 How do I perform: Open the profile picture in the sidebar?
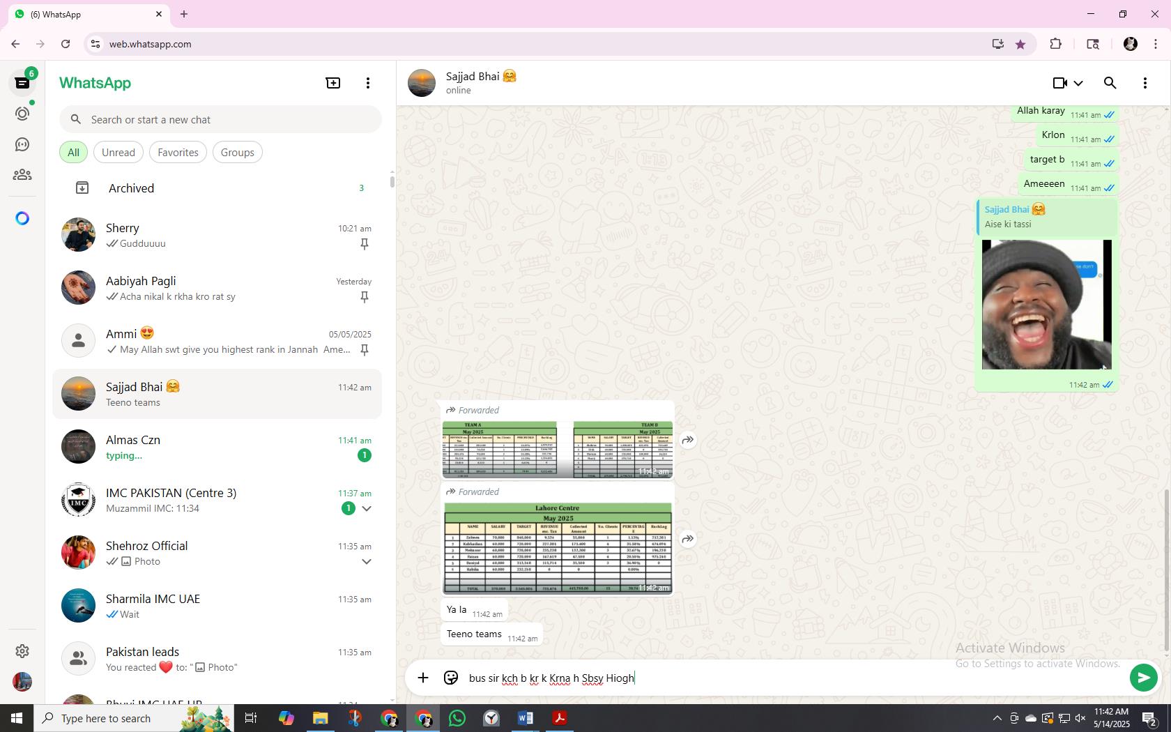tap(22, 681)
